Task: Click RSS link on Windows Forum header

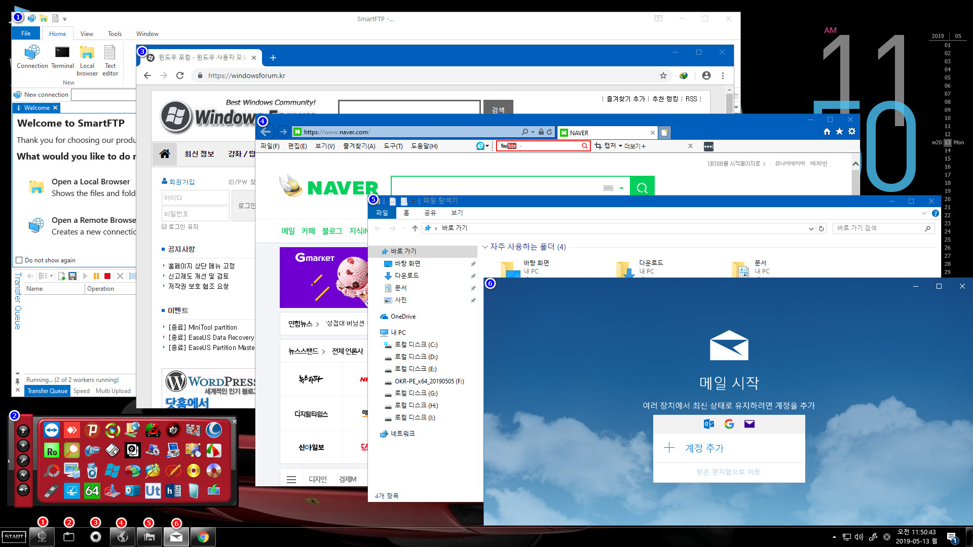Action: [691, 99]
